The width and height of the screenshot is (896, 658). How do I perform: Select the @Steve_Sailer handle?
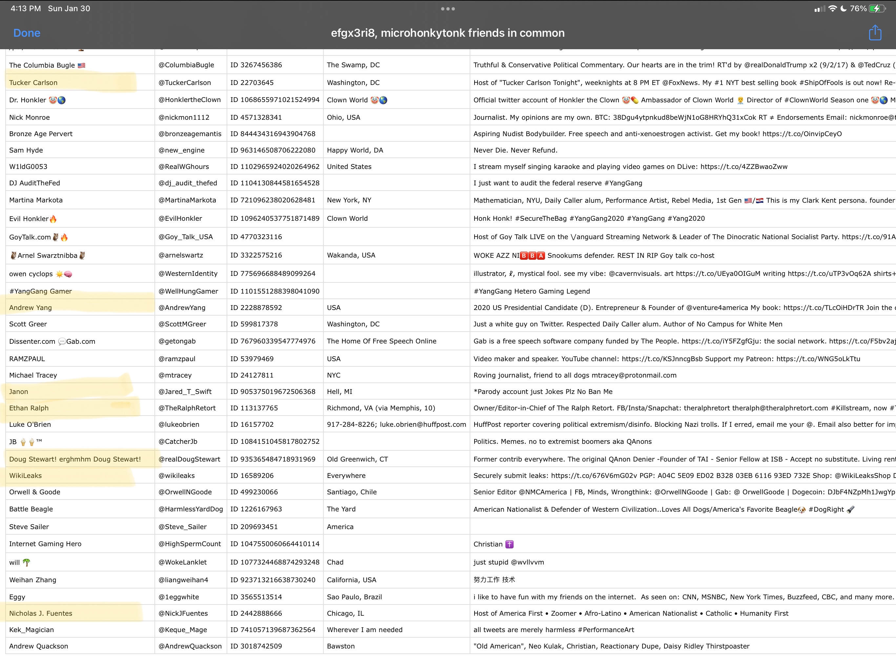[x=182, y=526]
